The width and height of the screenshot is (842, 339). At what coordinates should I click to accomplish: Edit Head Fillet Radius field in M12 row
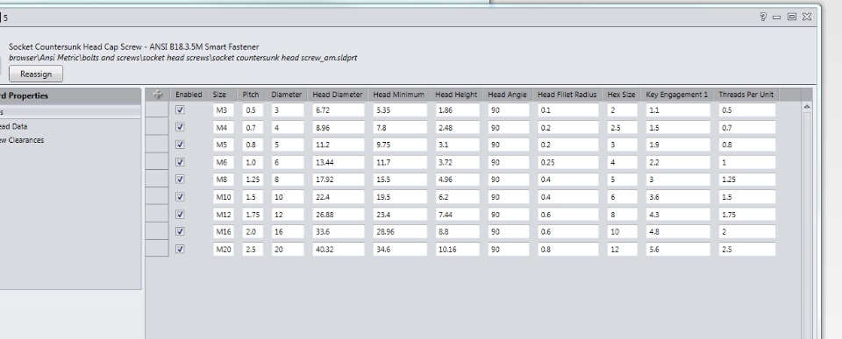pos(568,215)
